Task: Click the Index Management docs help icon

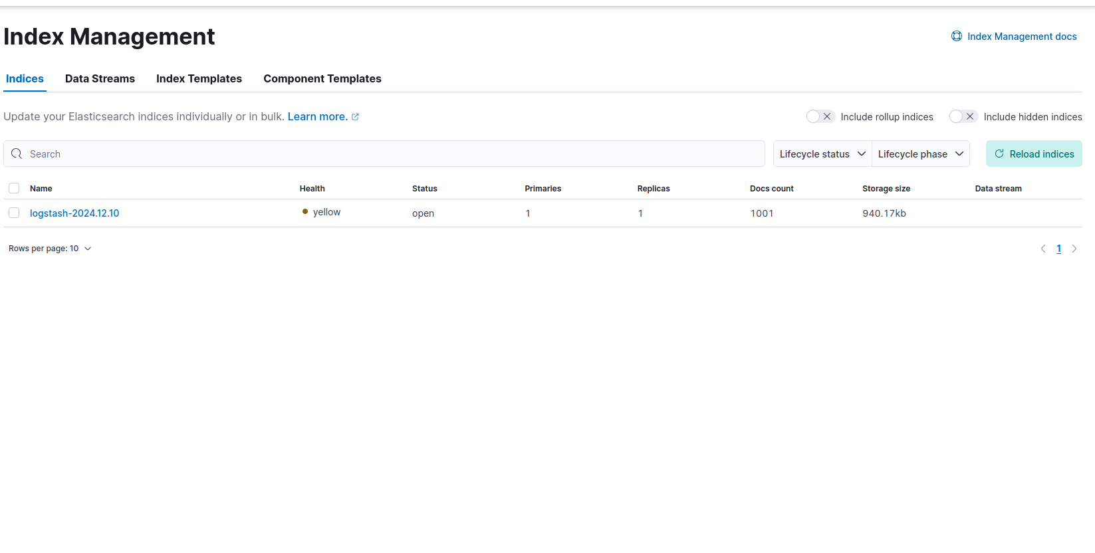Action: point(956,37)
